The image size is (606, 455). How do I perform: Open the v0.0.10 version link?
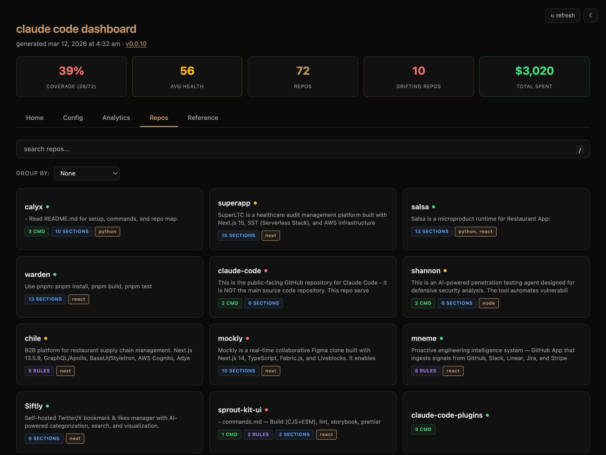pos(136,44)
